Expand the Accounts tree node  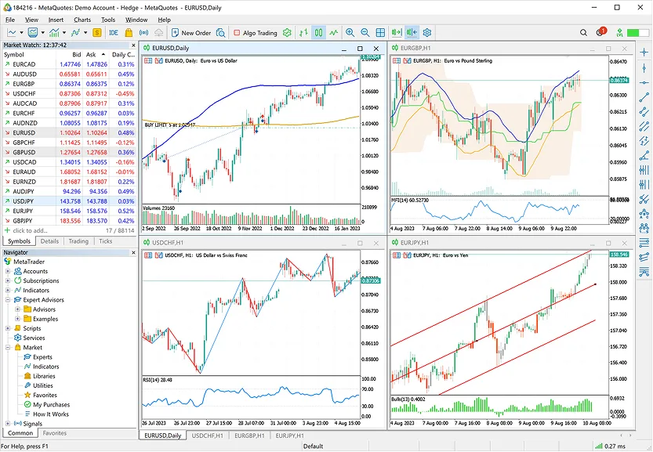8,271
